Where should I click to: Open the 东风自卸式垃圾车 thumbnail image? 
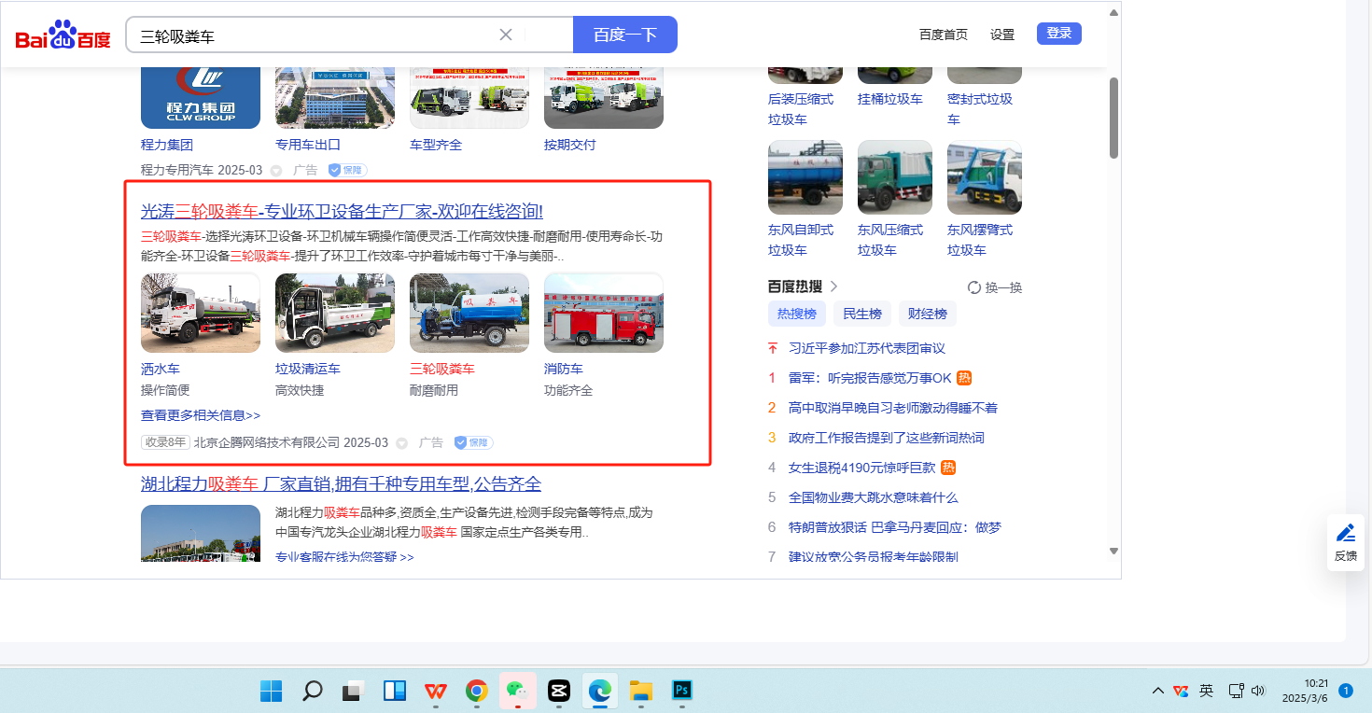coord(805,177)
